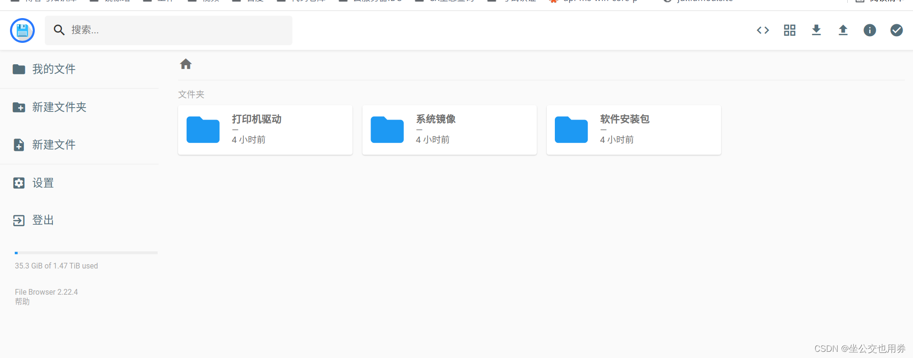Image resolution: width=913 pixels, height=358 pixels.
Task: Click the new folder plus icon
Action: tap(19, 107)
